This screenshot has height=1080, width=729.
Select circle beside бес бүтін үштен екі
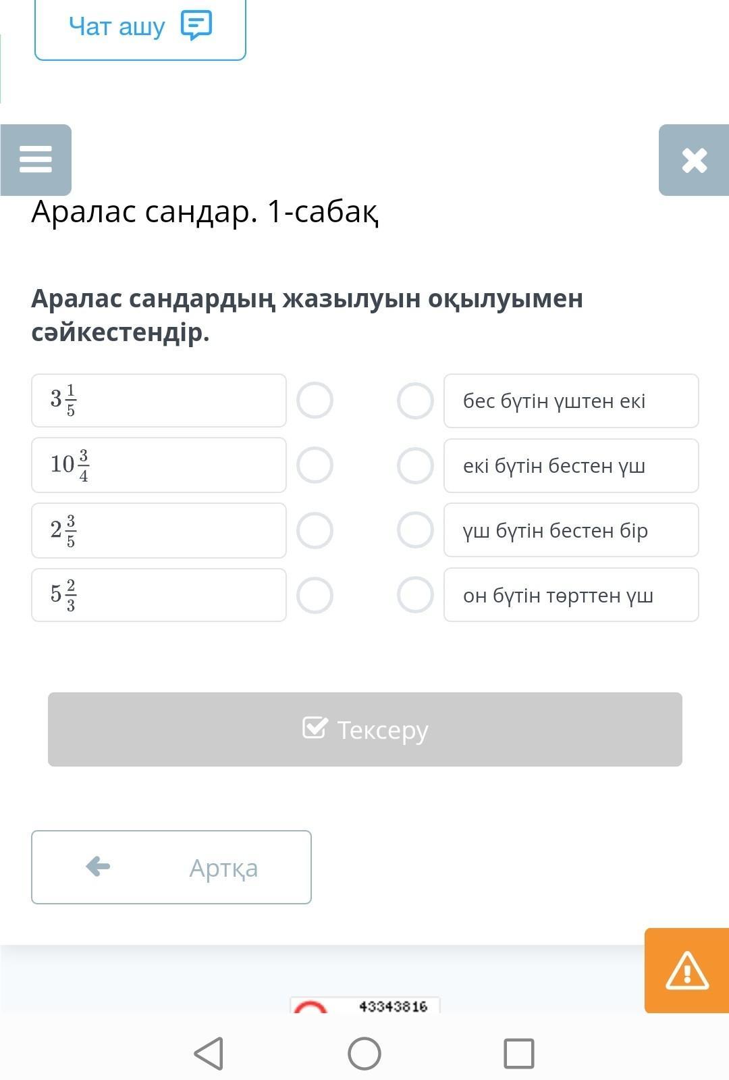(x=415, y=401)
